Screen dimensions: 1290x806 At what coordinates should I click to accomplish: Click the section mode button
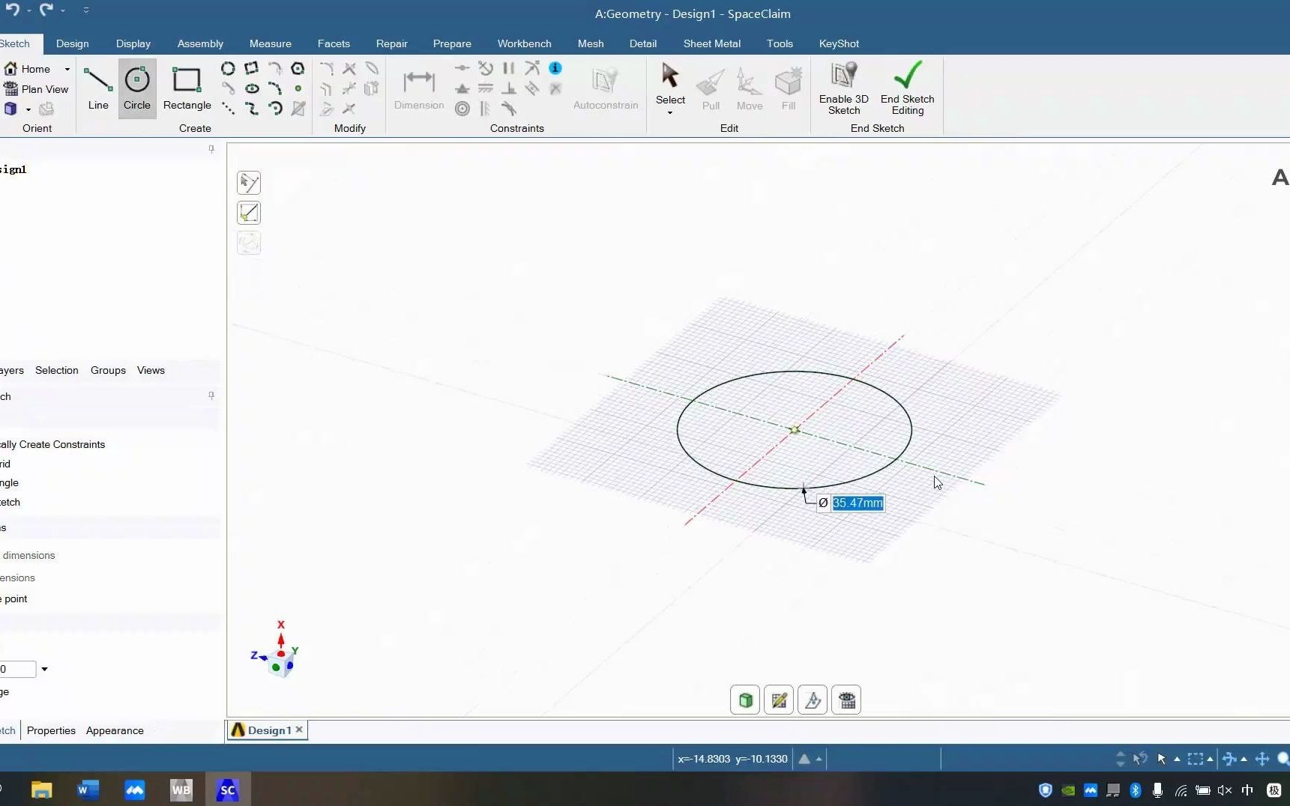pyautogui.click(x=813, y=700)
